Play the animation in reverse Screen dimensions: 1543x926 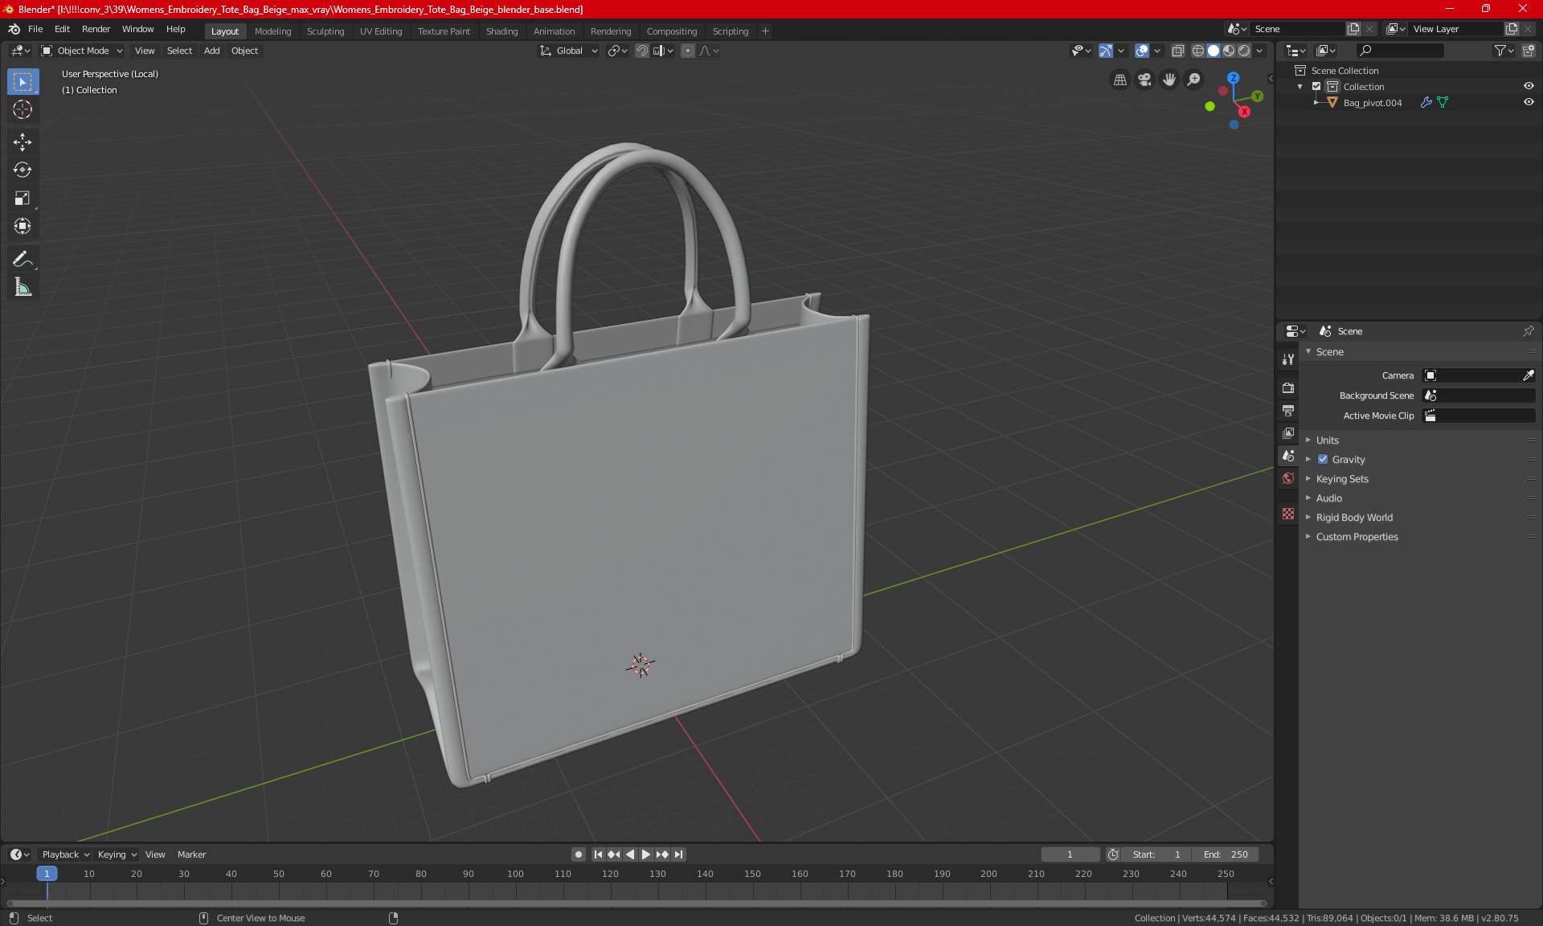pos(630,854)
